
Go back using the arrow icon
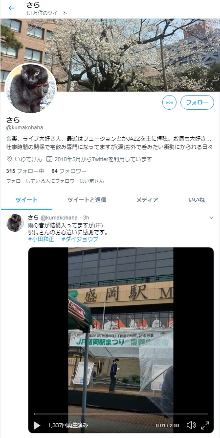click(11, 8)
